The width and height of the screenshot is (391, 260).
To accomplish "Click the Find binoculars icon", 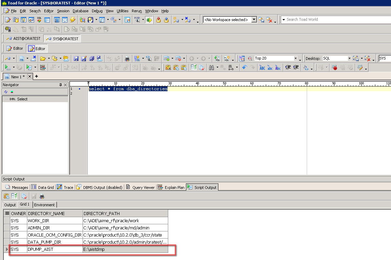I will [212, 68].
